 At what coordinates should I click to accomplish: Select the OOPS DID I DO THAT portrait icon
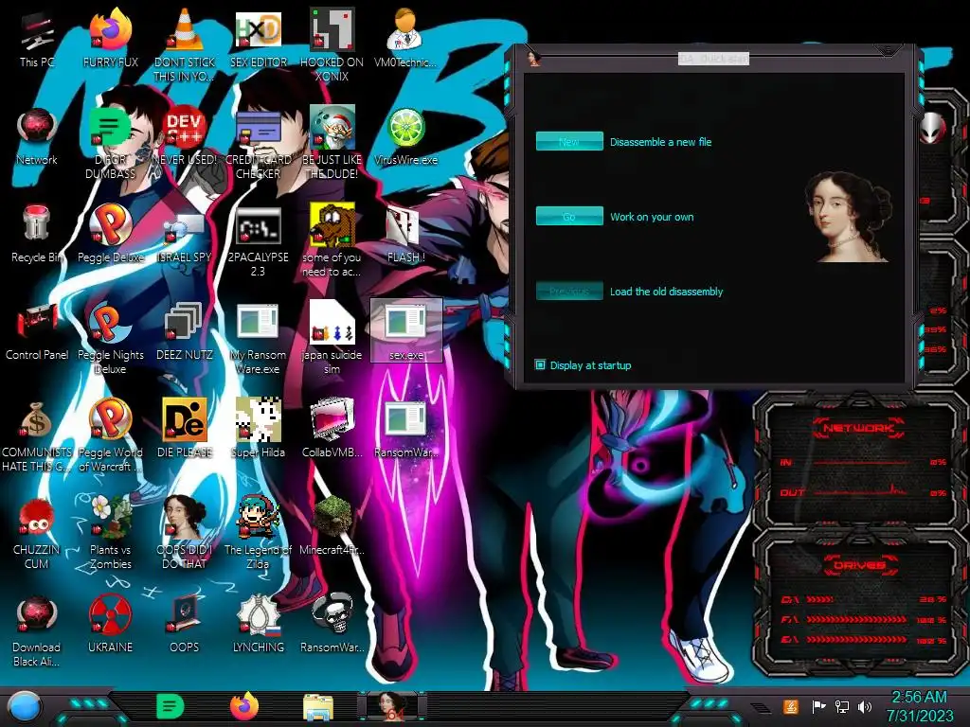click(185, 517)
